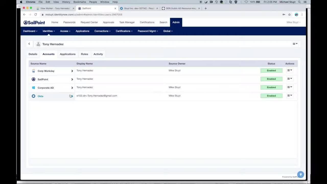Open Chrome three-dot menu
This screenshot has width=327, height=184.
click(302, 15)
